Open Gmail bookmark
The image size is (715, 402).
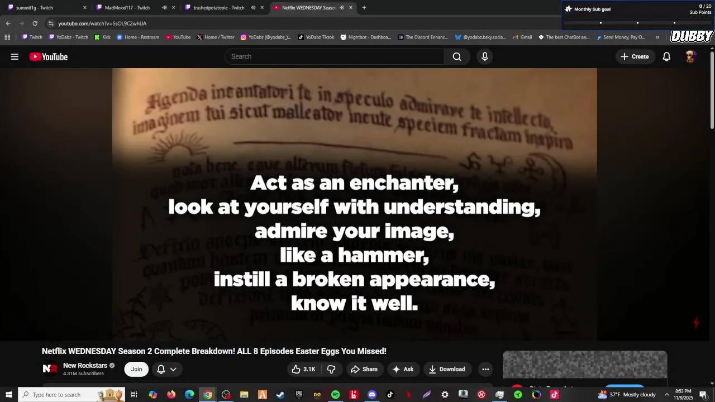tap(522, 37)
